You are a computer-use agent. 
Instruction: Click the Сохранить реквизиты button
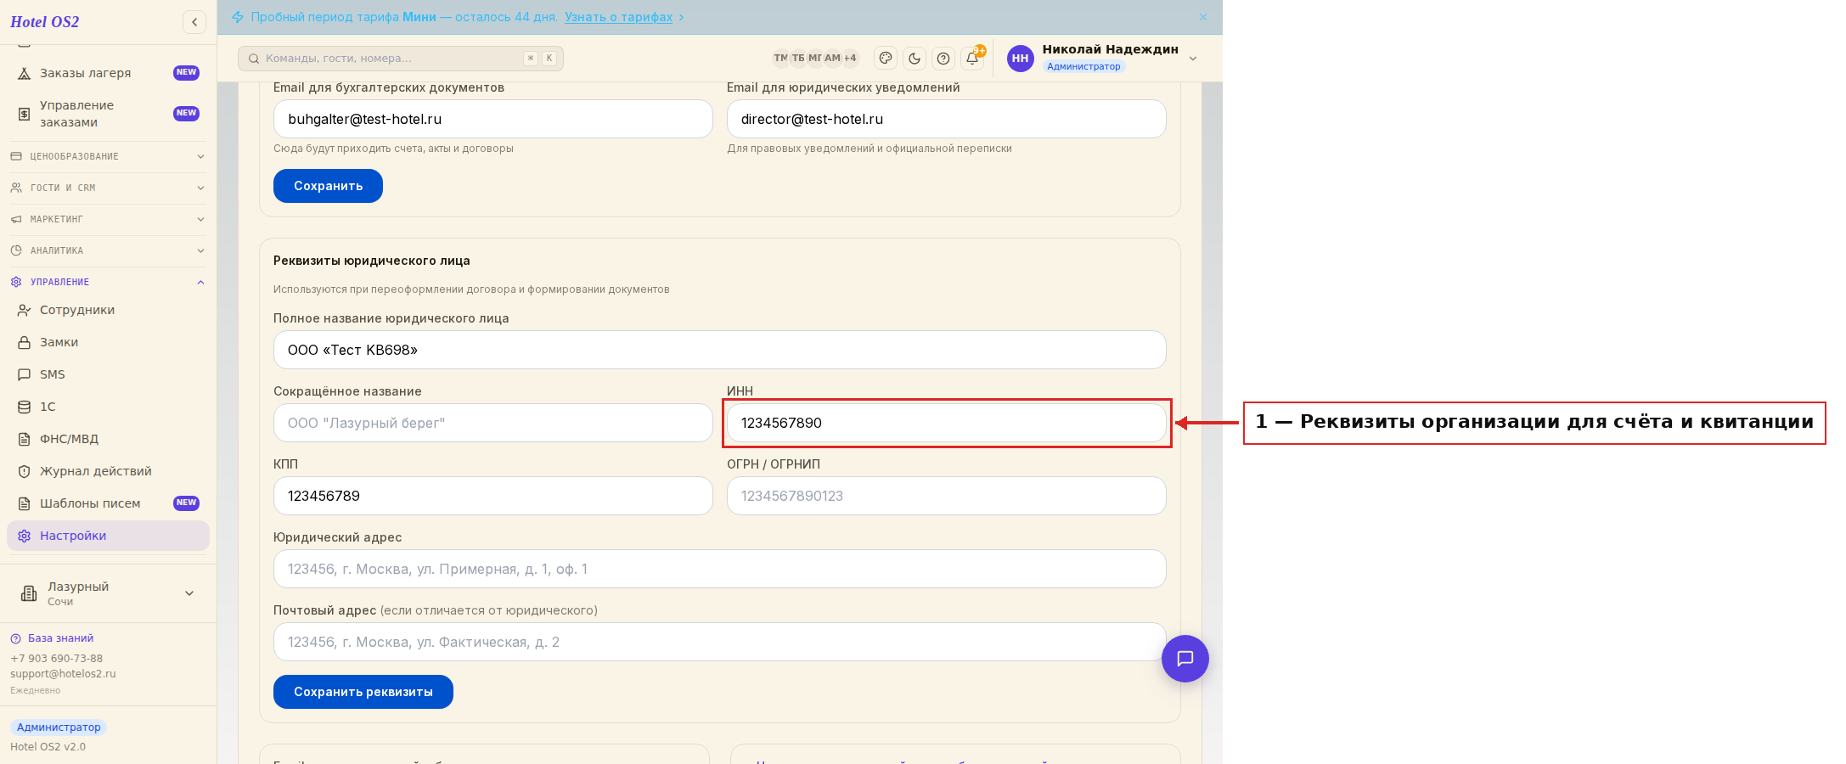(363, 692)
